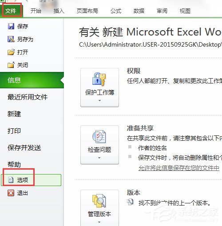Open 最近所用文件 list

(28, 97)
